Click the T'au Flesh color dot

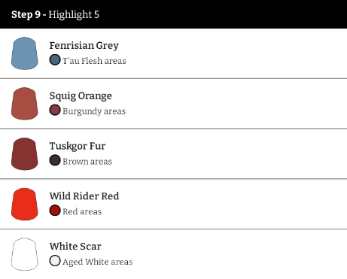point(55,60)
